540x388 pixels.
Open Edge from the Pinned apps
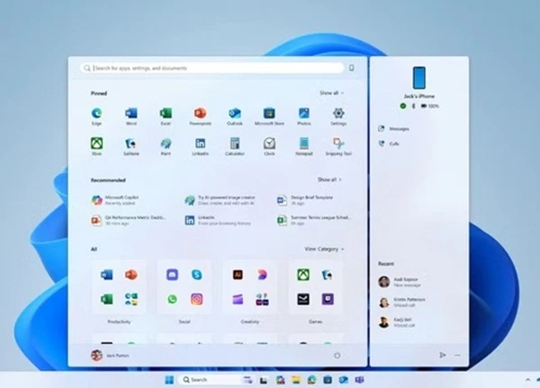pyautogui.click(x=97, y=116)
